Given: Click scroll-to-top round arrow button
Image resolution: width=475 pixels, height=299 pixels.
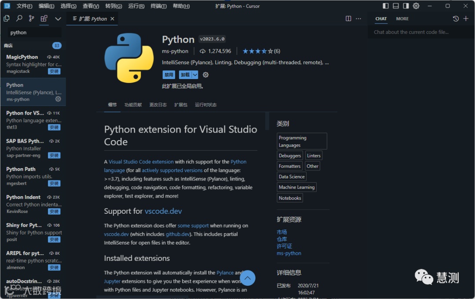Looking at the screenshot, I should 248,278.
